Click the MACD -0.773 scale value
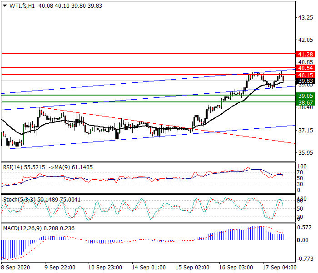 [305, 259]
